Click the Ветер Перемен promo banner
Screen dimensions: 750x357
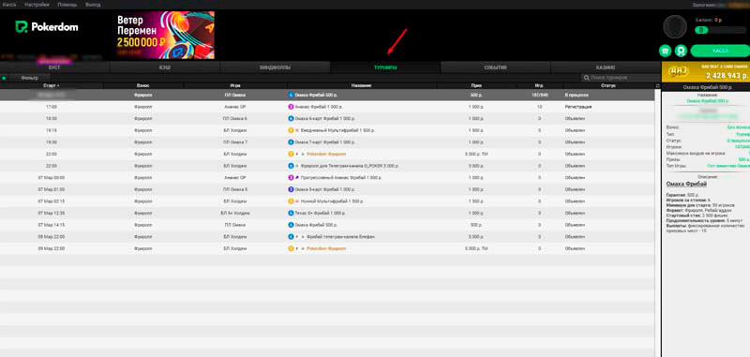click(165, 35)
